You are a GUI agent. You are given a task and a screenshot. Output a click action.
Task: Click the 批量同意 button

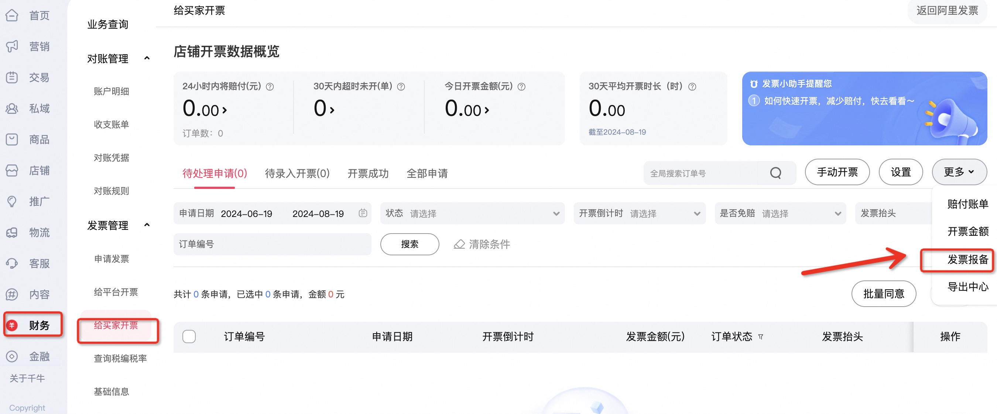tap(884, 294)
